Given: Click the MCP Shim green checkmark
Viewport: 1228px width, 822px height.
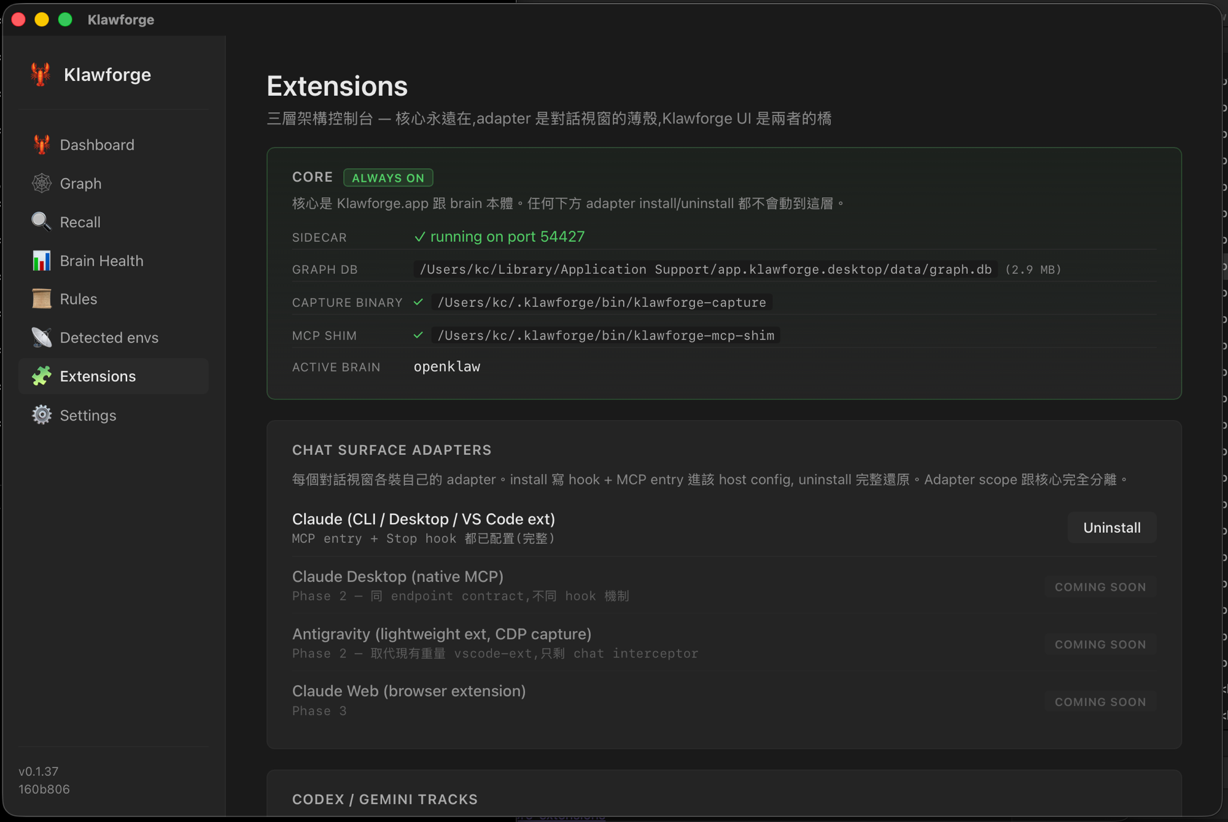Looking at the screenshot, I should (419, 335).
